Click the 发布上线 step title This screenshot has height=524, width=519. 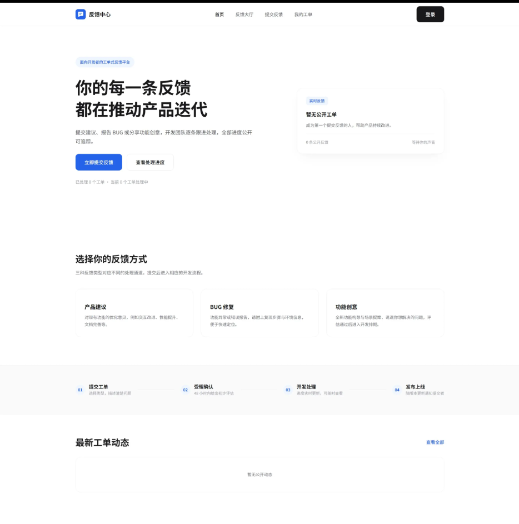point(415,387)
